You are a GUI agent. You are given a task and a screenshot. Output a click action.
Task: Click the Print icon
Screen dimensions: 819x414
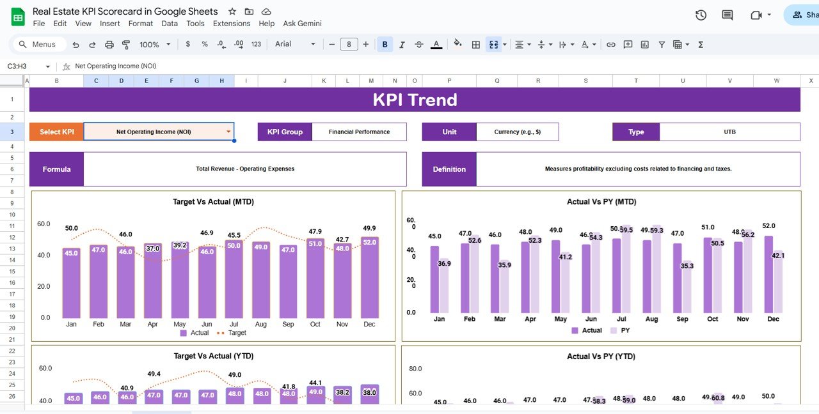coord(108,44)
